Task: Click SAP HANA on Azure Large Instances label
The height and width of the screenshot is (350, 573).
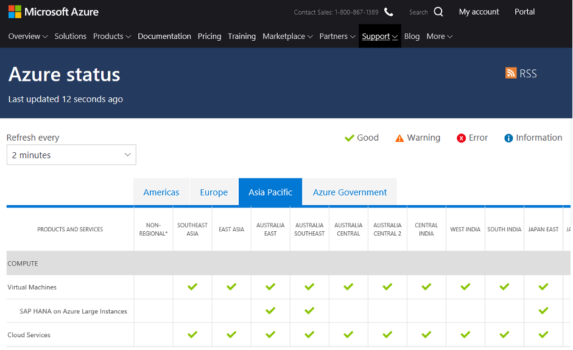Action: click(x=74, y=311)
